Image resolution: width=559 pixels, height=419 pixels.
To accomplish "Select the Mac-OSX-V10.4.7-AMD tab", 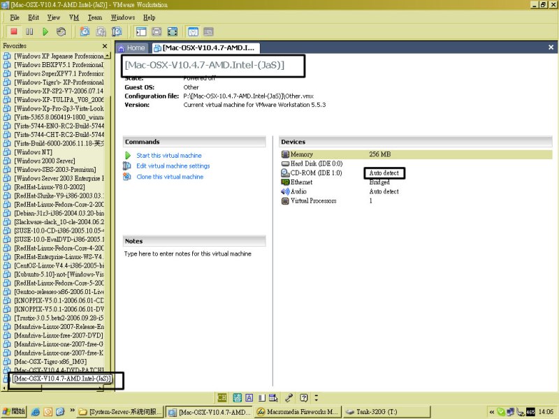I will point(204,47).
